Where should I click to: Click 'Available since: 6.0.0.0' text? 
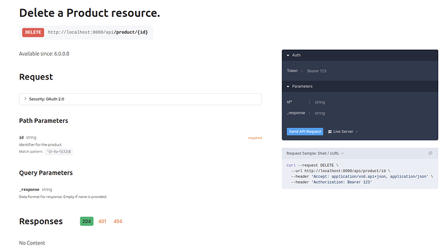pos(44,54)
